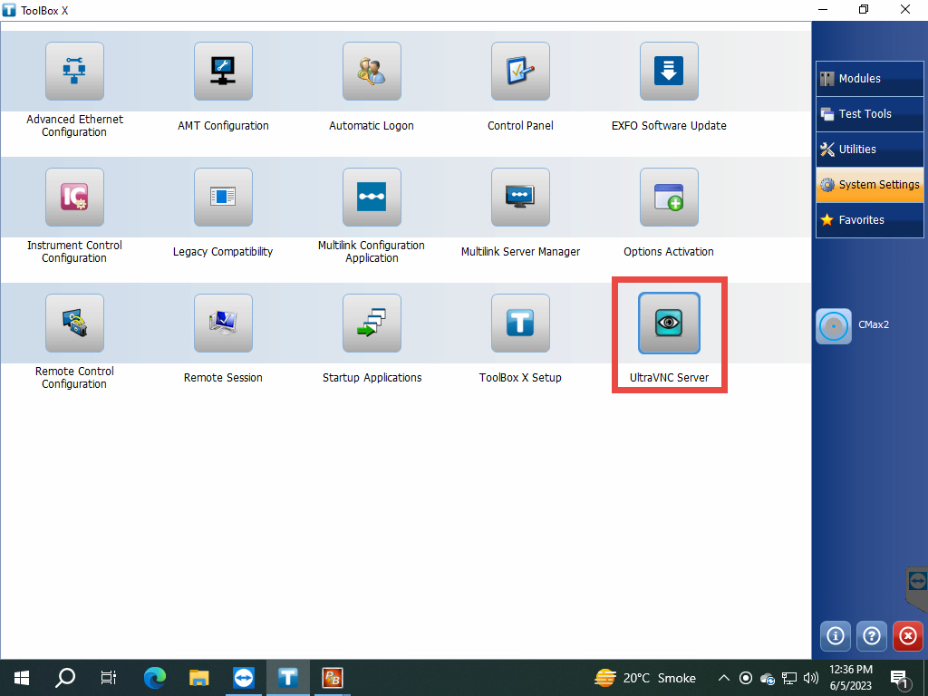Open Control Panel icon
This screenshot has width=928, height=696.
click(520, 71)
